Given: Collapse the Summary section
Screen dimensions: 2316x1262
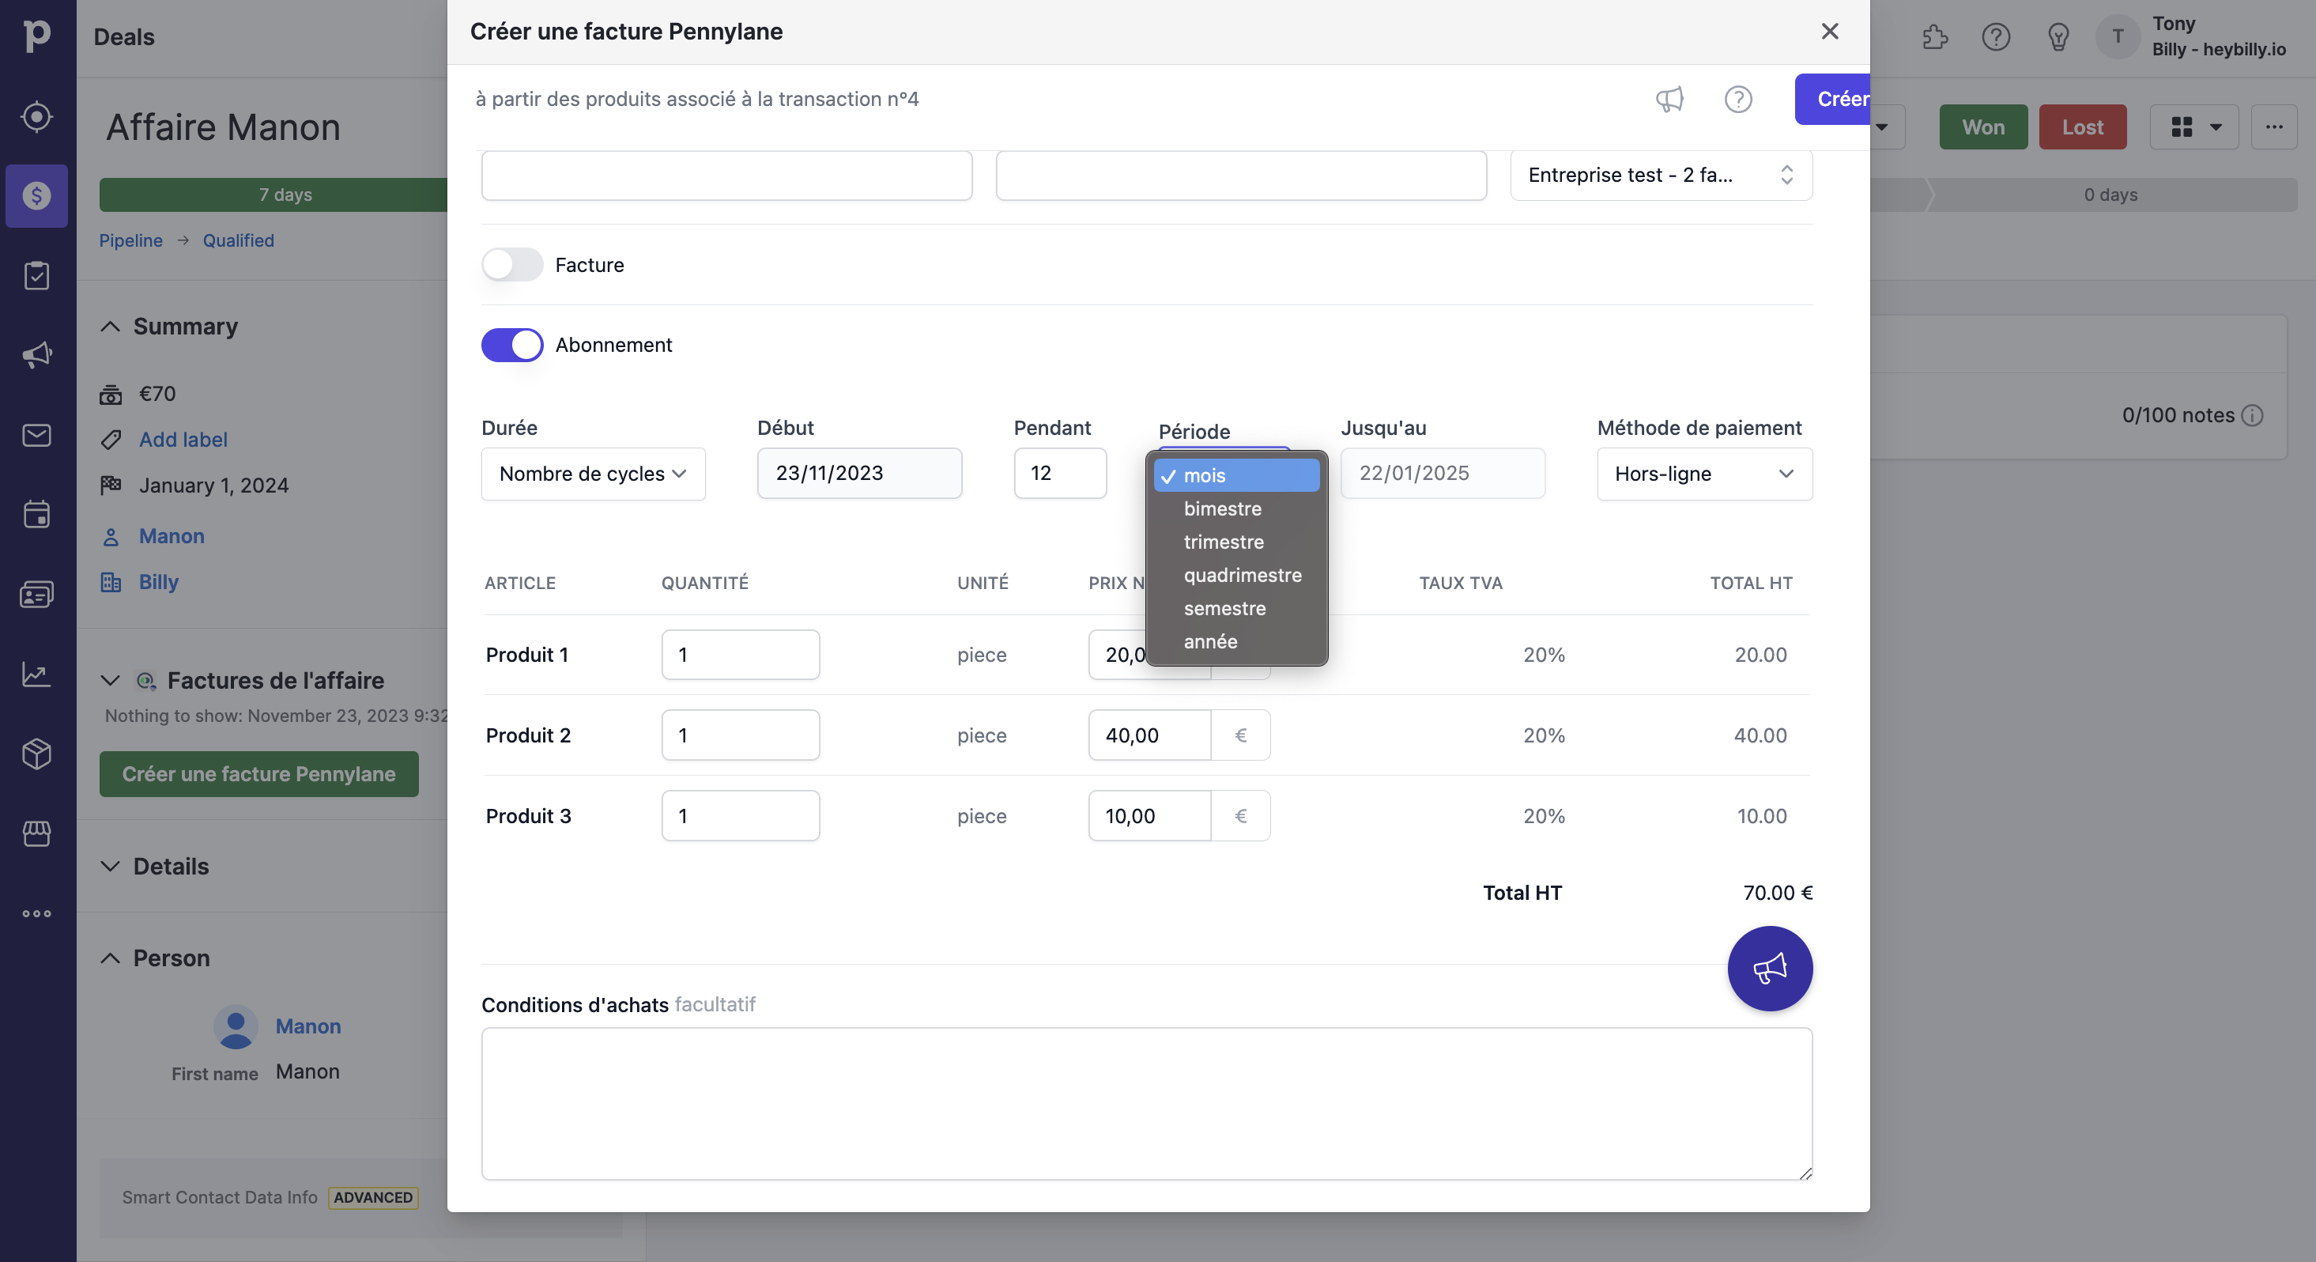Looking at the screenshot, I should [x=110, y=327].
